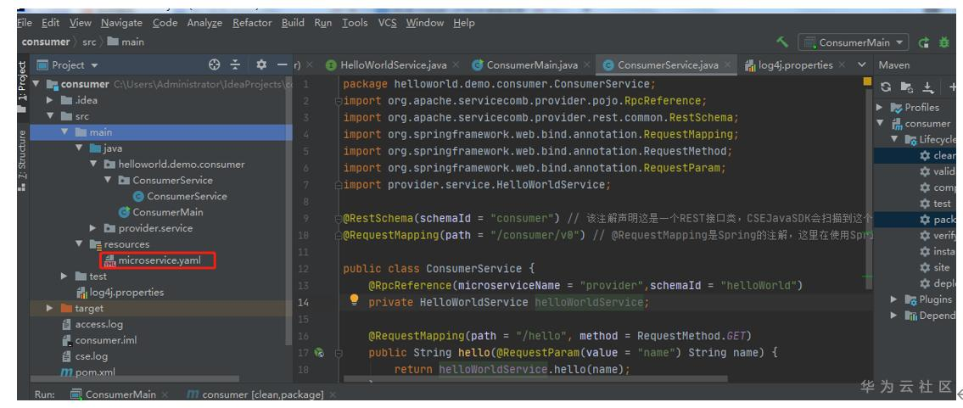Select ConsumerMain class in project tree
Viewport: 963px width, 408px height.
[161, 212]
